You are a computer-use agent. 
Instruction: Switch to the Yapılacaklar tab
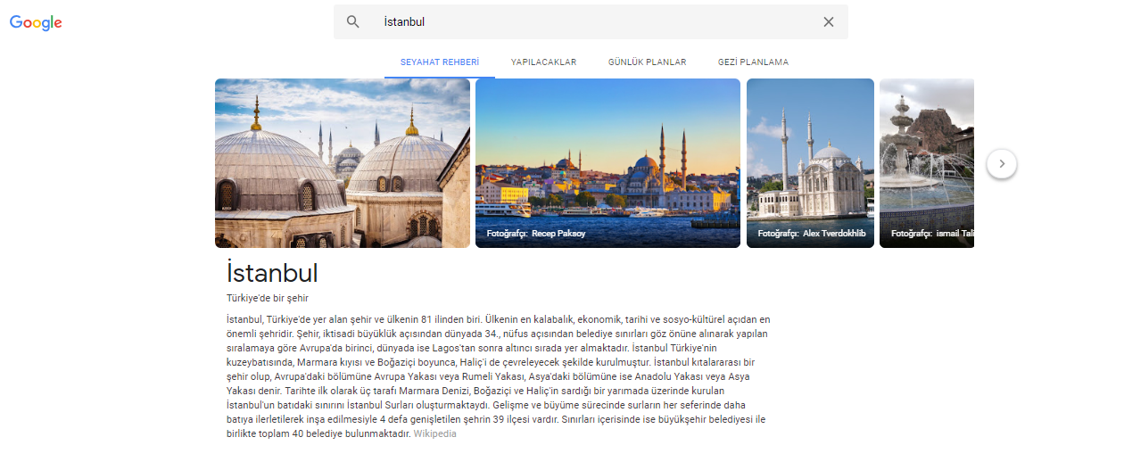click(543, 62)
